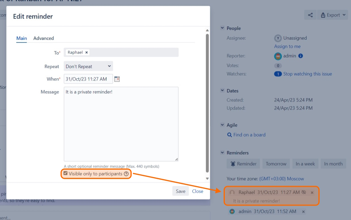Open the calendar date picker icon
The height and width of the screenshot is (220, 351).
pyautogui.click(x=117, y=79)
